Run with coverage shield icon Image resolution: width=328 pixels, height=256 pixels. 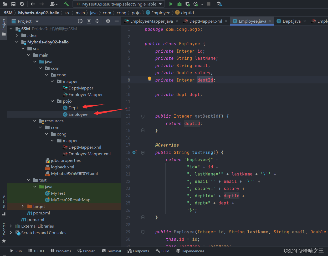point(187,4)
